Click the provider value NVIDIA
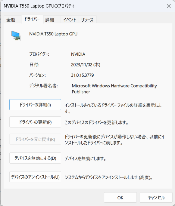The height and width of the screenshot is (206, 175). (78, 54)
